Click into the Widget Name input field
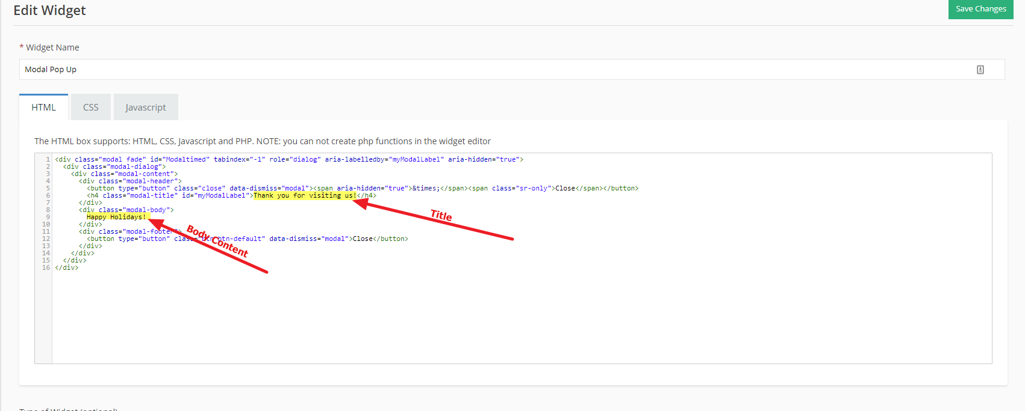This screenshot has width=1025, height=411. pos(512,69)
